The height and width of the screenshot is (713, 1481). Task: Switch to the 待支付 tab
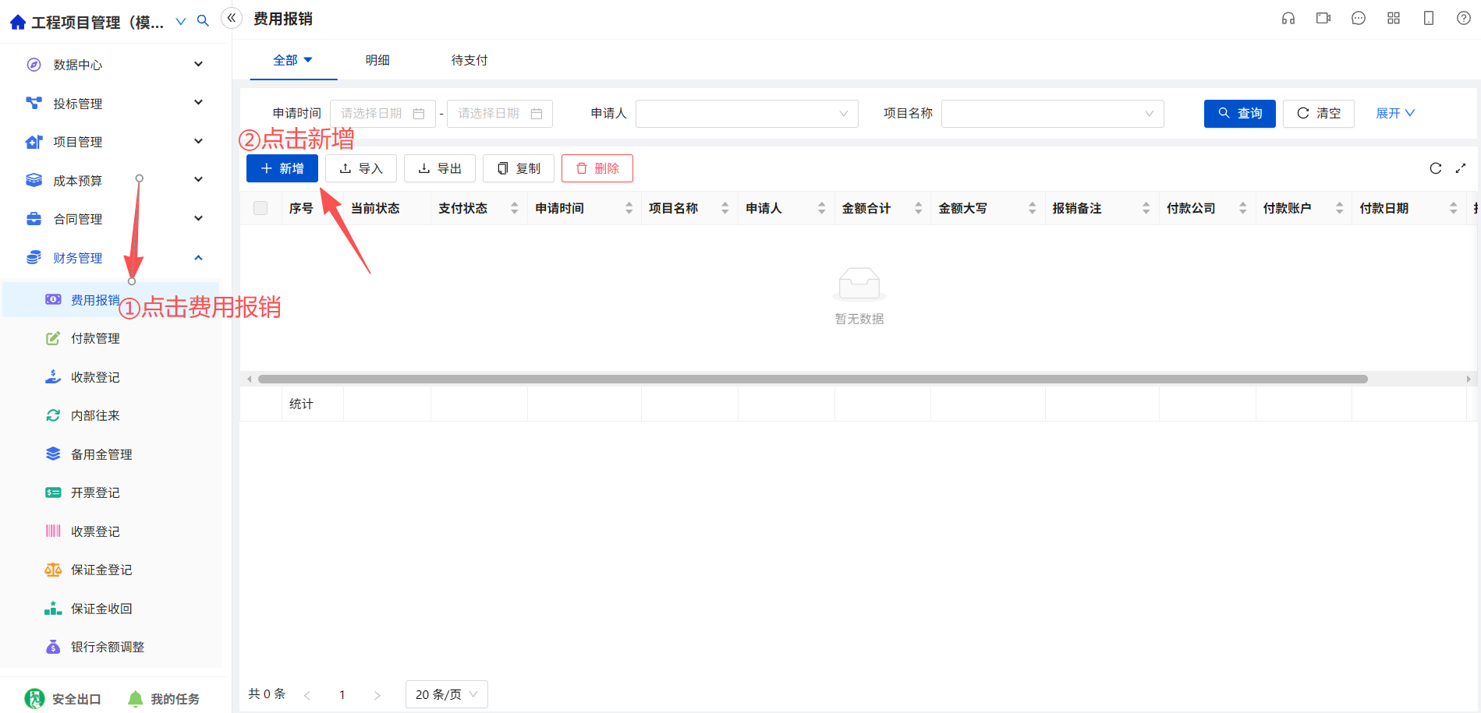[x=469, y=60]
